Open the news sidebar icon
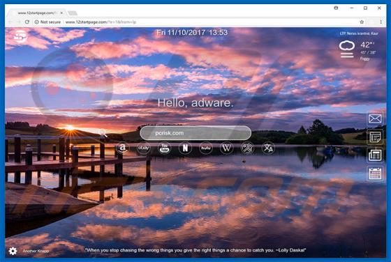 [x=375, y=155]
